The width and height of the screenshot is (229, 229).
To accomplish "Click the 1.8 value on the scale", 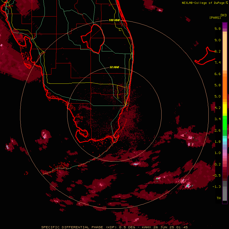I will click(x=218, y=142).
